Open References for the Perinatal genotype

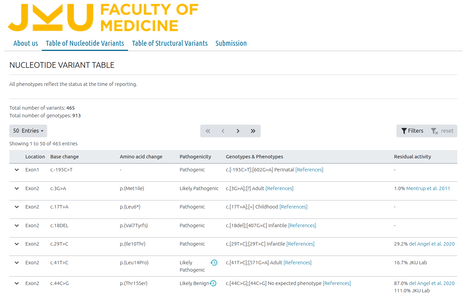tap(309, 170)
